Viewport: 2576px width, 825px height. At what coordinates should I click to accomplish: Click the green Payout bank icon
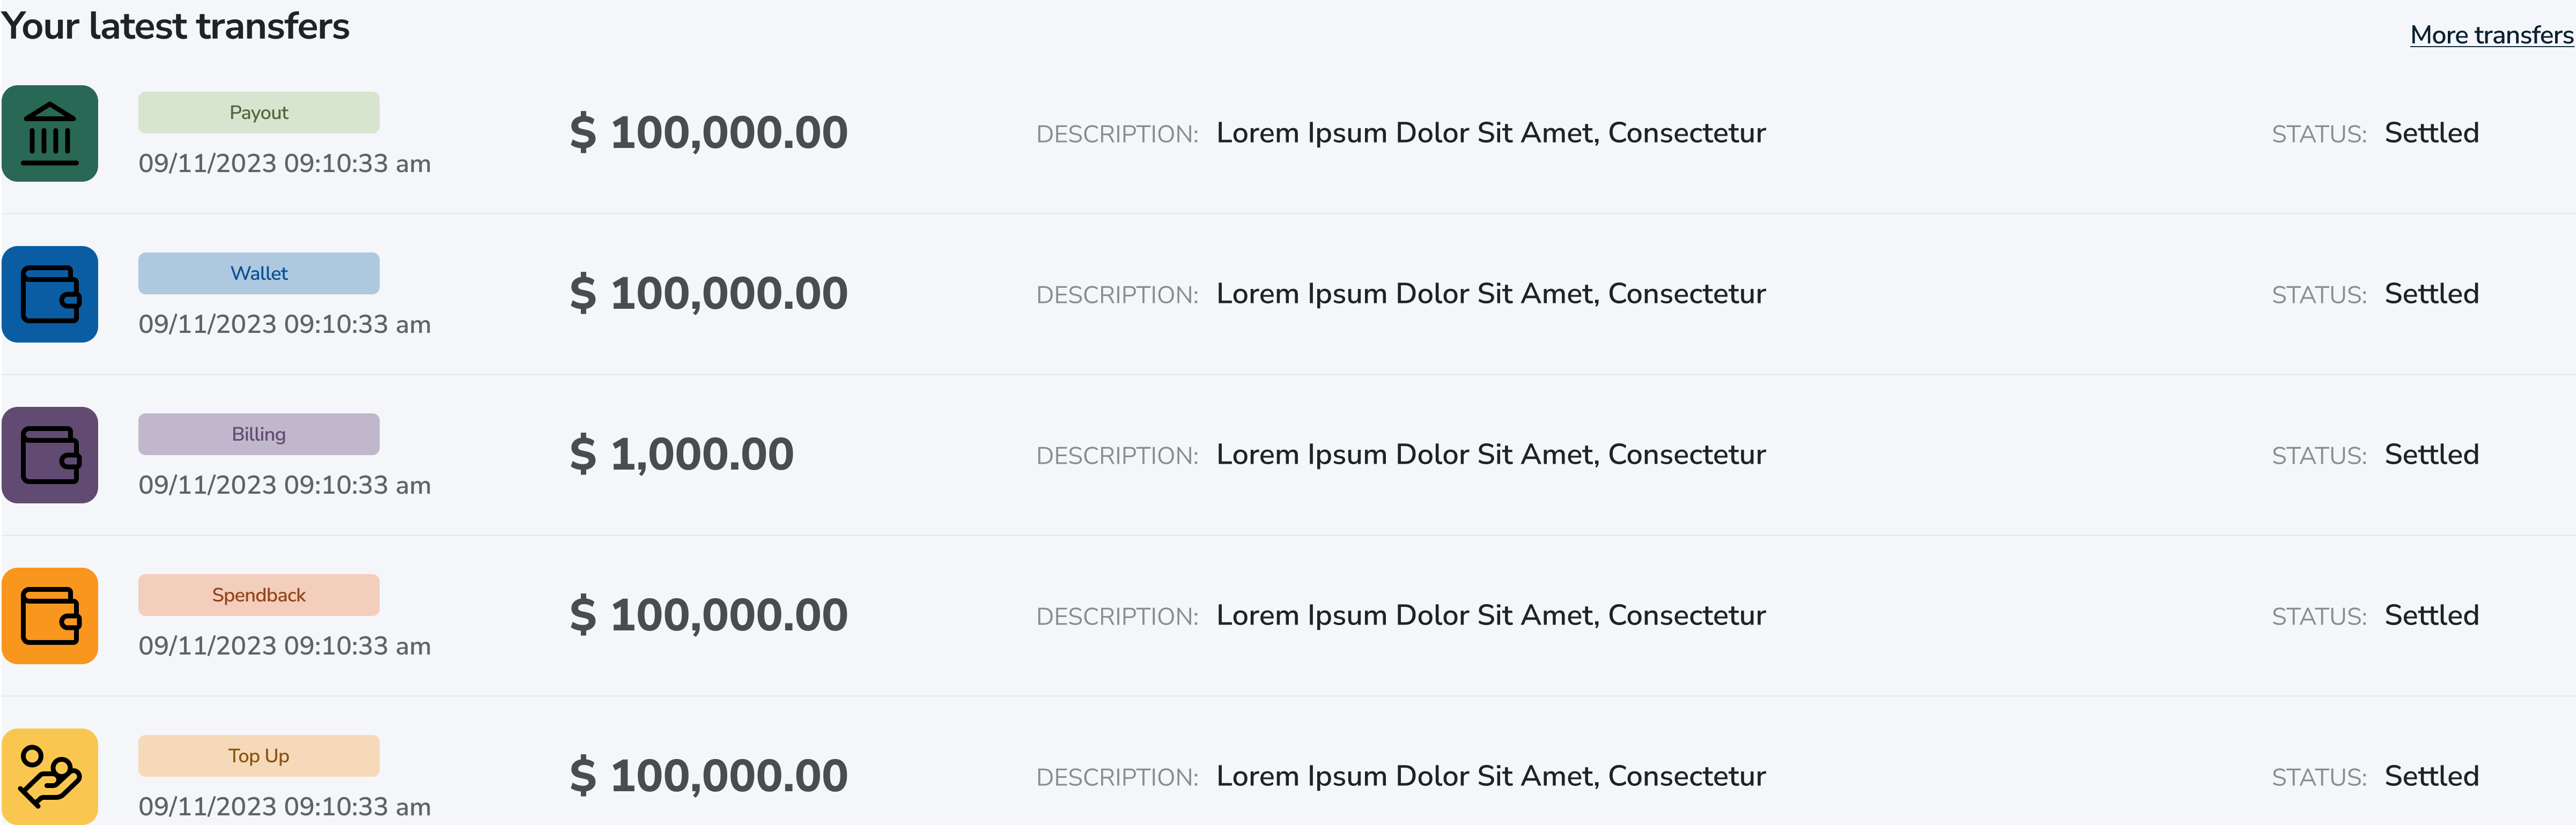[x=50, y=133]
